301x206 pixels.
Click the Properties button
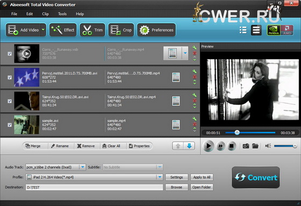click(x=140, y=146)
